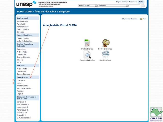Open the Frequência Dados magnifier icon
163x122 pixels.
coord(87,54)
